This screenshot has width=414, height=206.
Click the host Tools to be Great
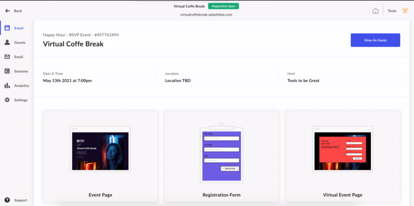point(303,81)
